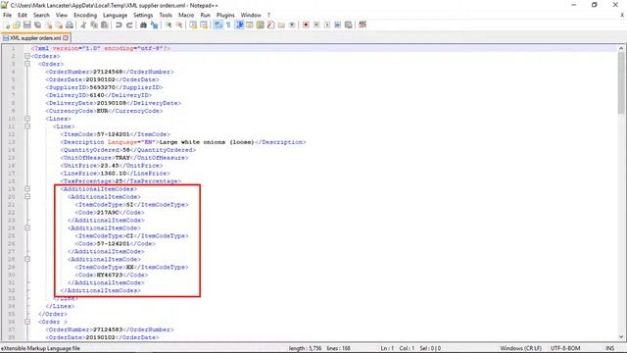Collapse second Order fold marker on line 36
Image resolution: width=627 pixels, height=353 pixels.
[27, 322]
